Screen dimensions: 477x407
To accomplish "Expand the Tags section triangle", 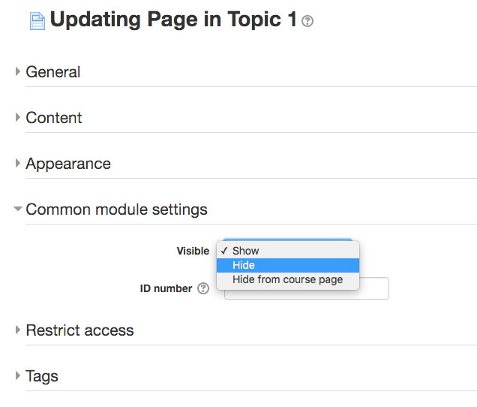I will tap(18, 375).
